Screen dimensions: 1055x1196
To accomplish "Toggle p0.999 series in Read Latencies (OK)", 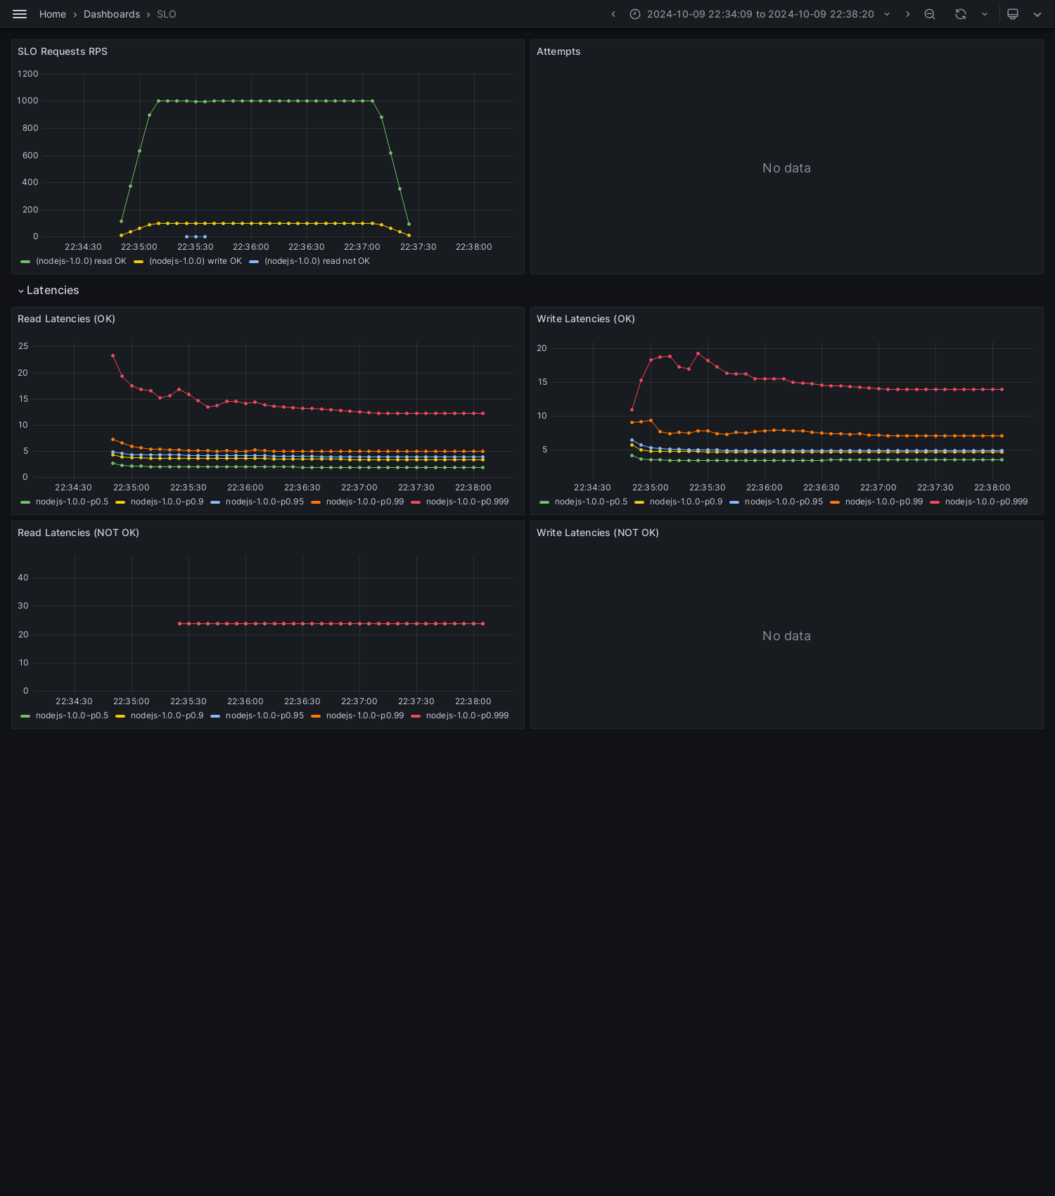I will tap(467, 502).
